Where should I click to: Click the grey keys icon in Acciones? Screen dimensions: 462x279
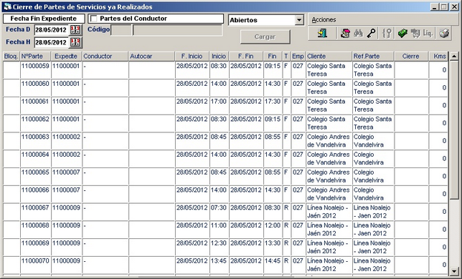[387, 33]
